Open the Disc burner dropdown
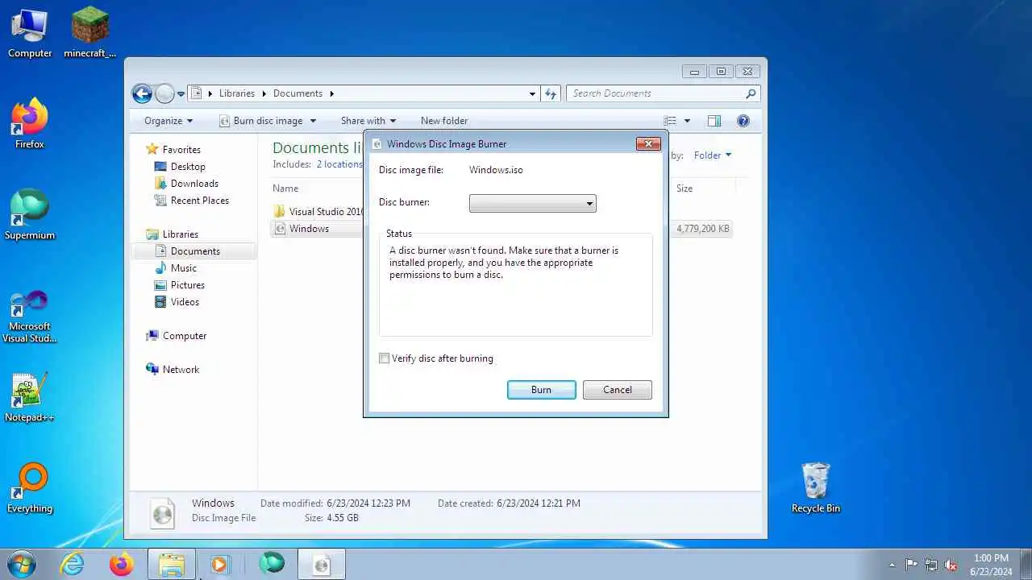Image resolution: width=1032 pixels, height=580 pixels. 532,204
